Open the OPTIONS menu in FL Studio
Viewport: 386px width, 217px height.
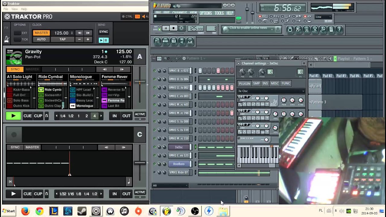(206, 13)
